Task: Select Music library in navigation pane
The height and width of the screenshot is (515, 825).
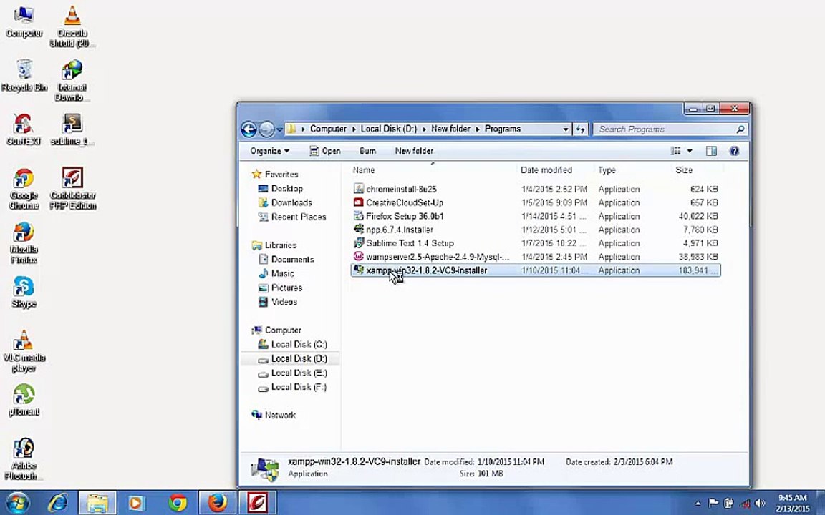Action: [x=276, y=273]
